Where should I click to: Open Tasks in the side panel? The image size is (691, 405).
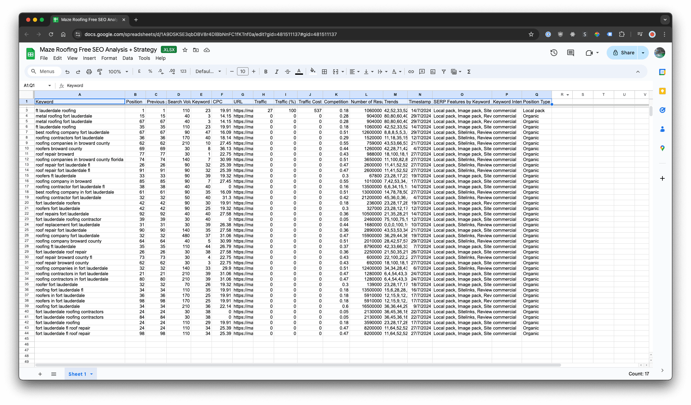coord(662,110)
